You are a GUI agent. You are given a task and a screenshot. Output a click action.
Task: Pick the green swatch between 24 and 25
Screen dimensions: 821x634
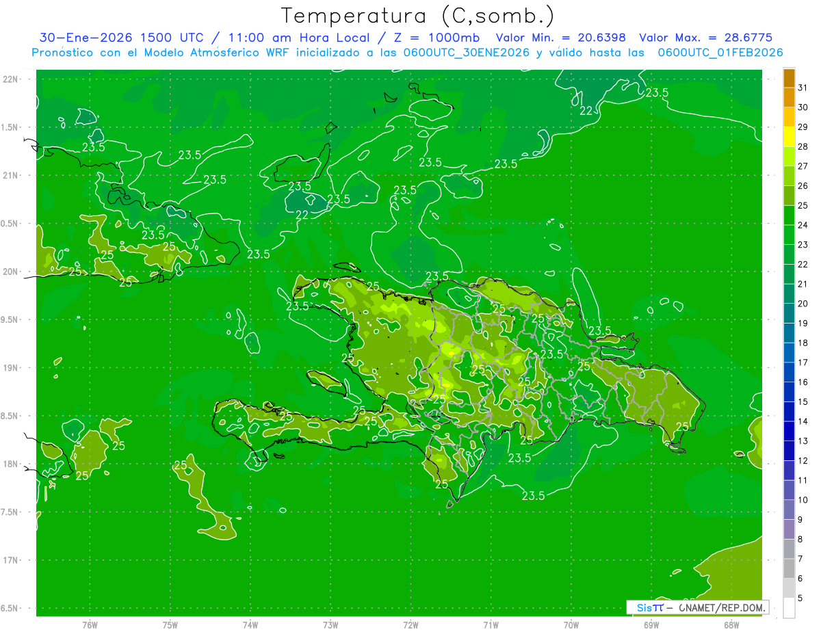point(789,215)
